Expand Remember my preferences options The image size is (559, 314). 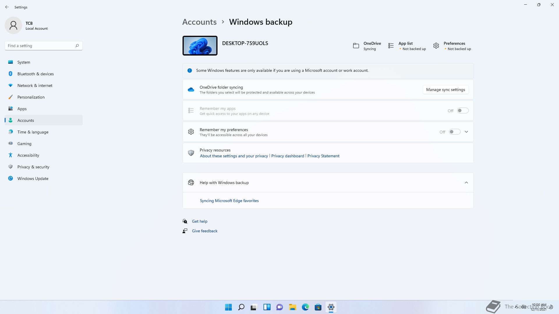(x=466, y=132)
